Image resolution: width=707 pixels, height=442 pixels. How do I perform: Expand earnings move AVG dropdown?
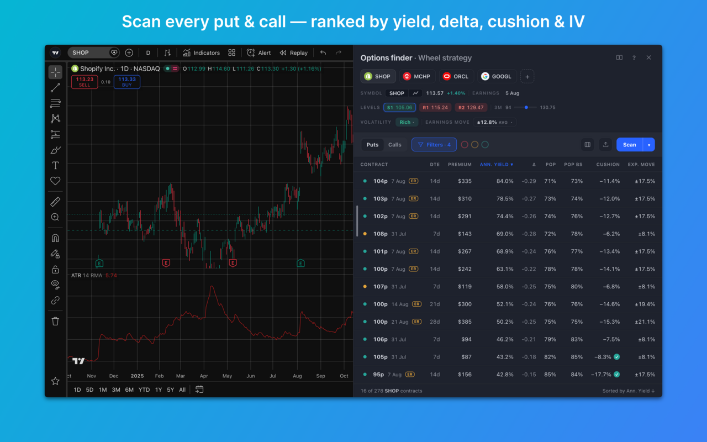tap(495, 122)
